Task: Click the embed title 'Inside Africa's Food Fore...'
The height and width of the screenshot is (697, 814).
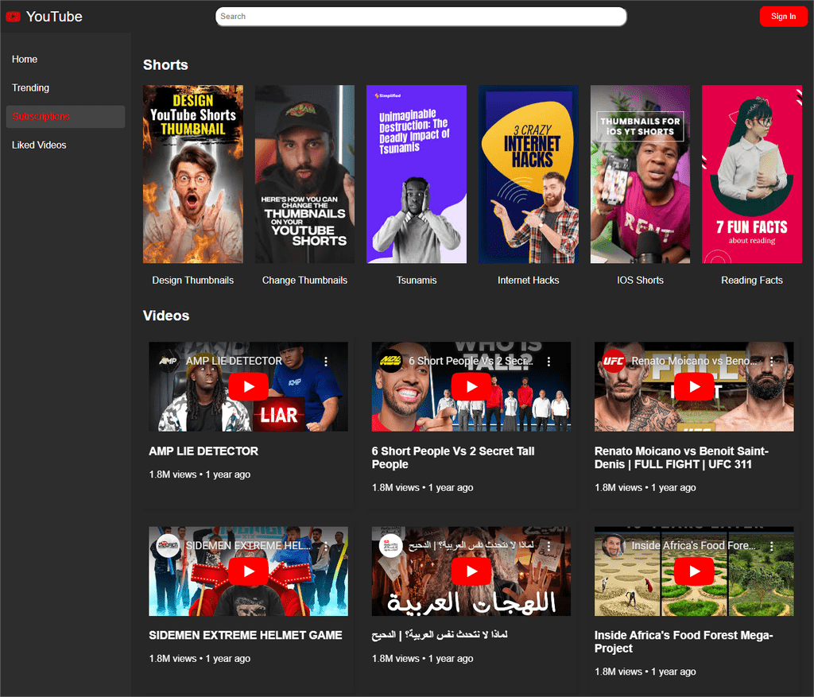Action: pyautogui.click(x=693, y=545)
